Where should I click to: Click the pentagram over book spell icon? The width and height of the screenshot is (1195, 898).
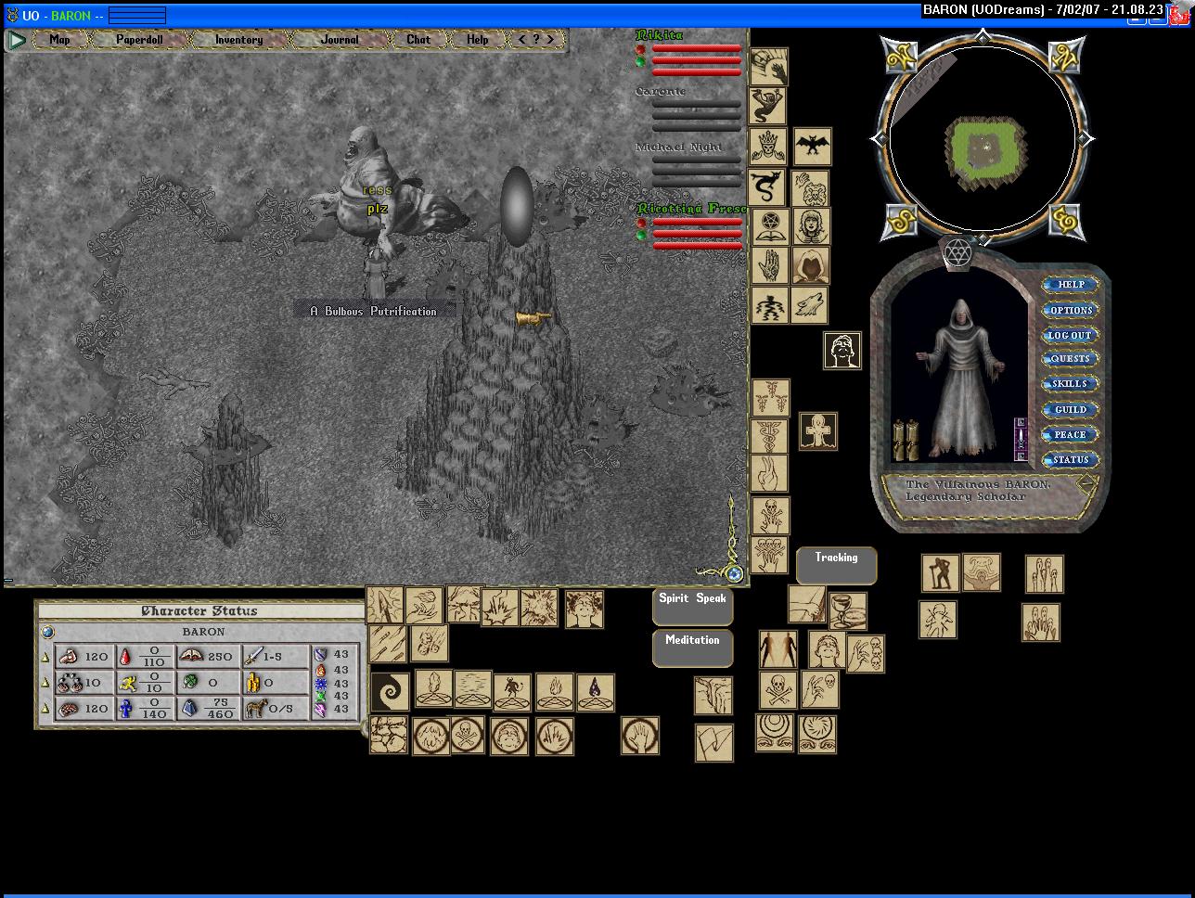point(769,226)
